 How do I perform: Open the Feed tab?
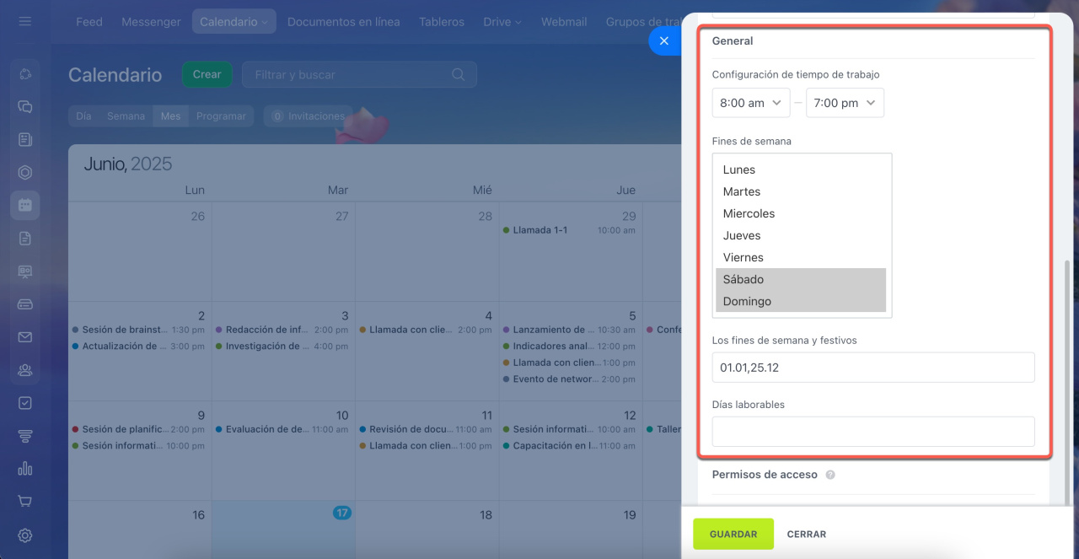coord(89,22)
